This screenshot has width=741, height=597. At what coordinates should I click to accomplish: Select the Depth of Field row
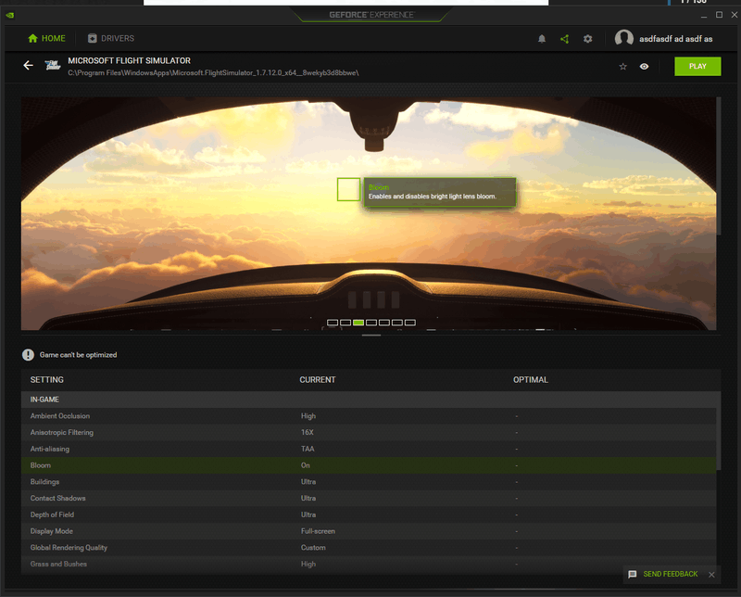[369, 514]
